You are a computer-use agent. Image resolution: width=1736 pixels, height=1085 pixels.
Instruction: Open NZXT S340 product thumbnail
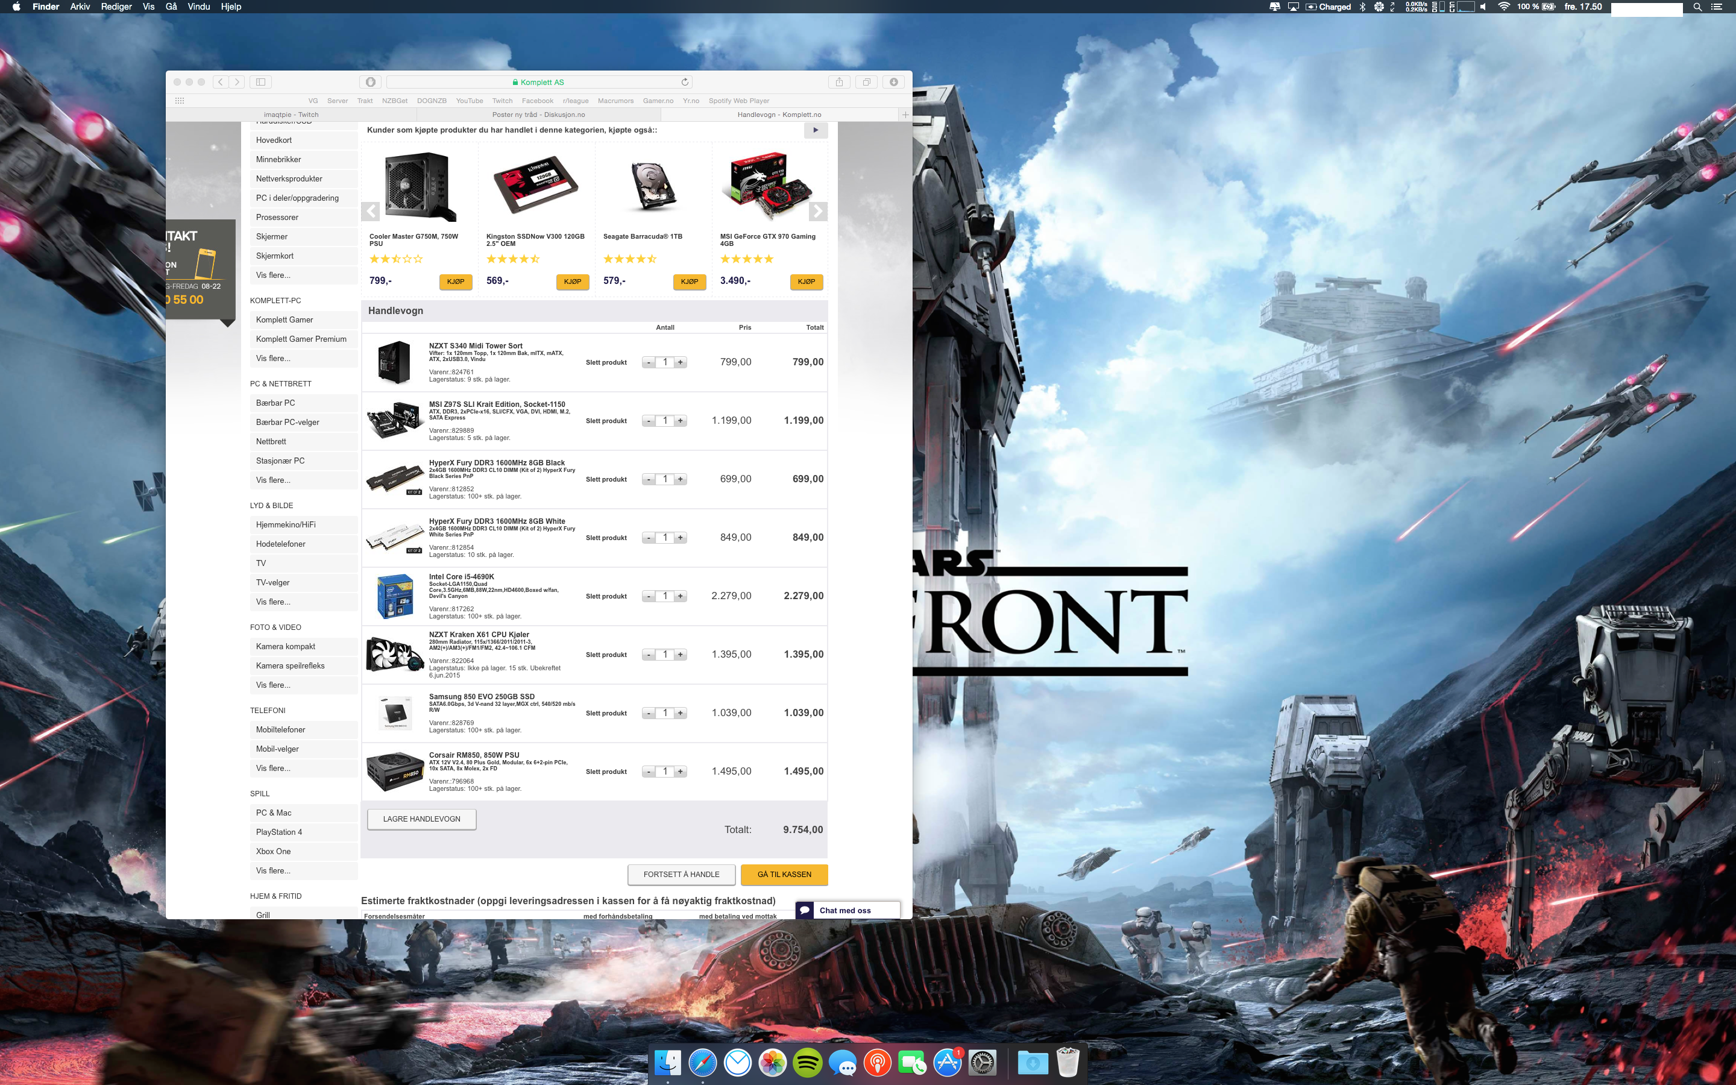pyautogui.click(x=394, y=362)
